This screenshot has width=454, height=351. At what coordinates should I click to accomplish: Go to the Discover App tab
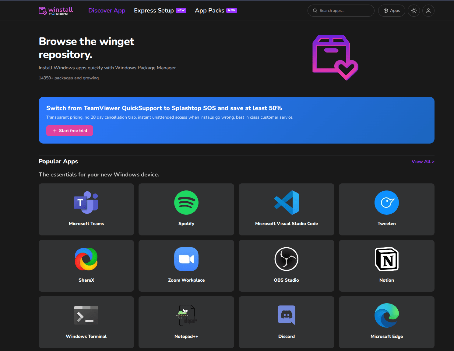point(107,11)
